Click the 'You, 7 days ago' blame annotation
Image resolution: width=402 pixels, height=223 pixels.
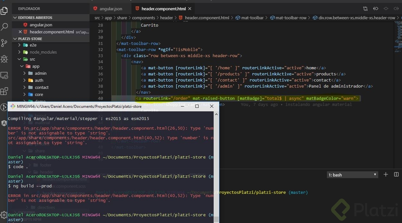pyautogui.click(x=296, y=104)
